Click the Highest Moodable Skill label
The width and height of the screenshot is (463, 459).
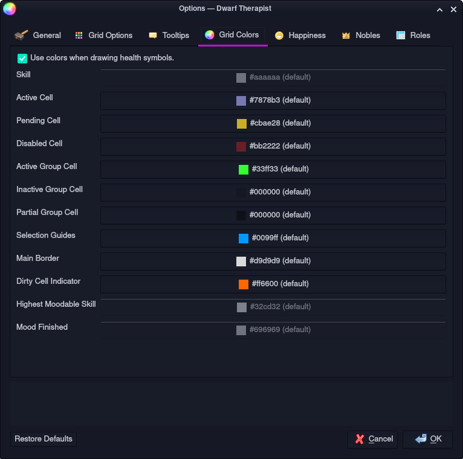click(x=56, y=304)
